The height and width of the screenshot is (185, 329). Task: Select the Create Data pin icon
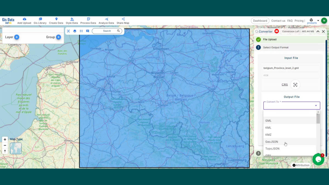pyautogui.click(x=56, y=19)
